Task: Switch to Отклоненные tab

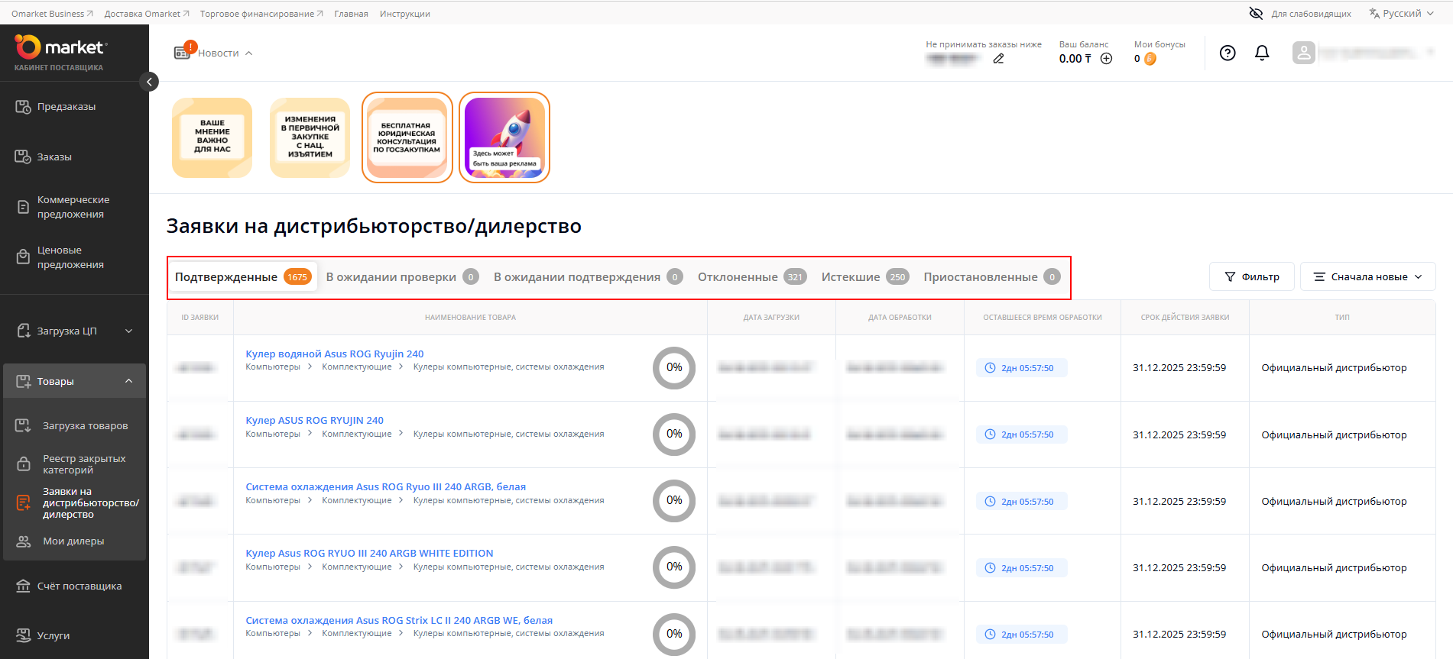Action: (751, 276)
